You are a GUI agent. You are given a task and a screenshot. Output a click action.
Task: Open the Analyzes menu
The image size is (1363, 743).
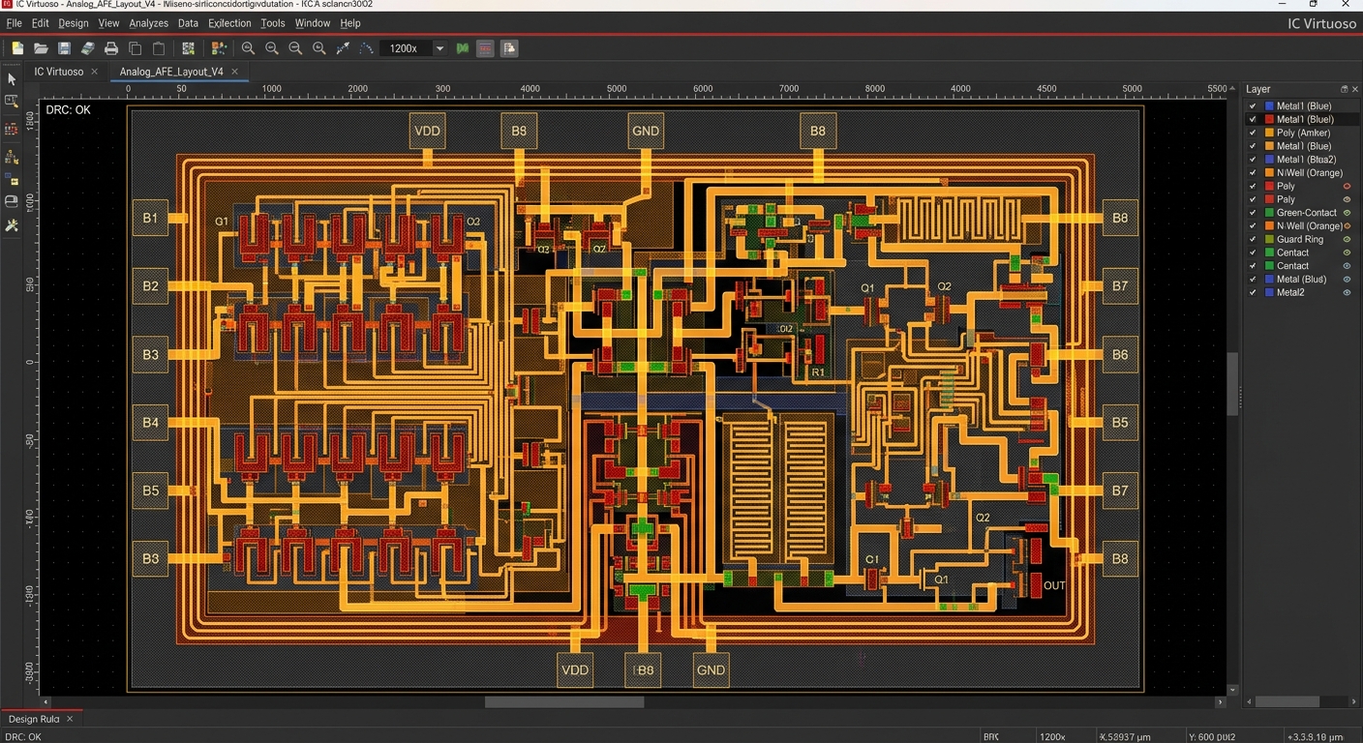point(148,23)
